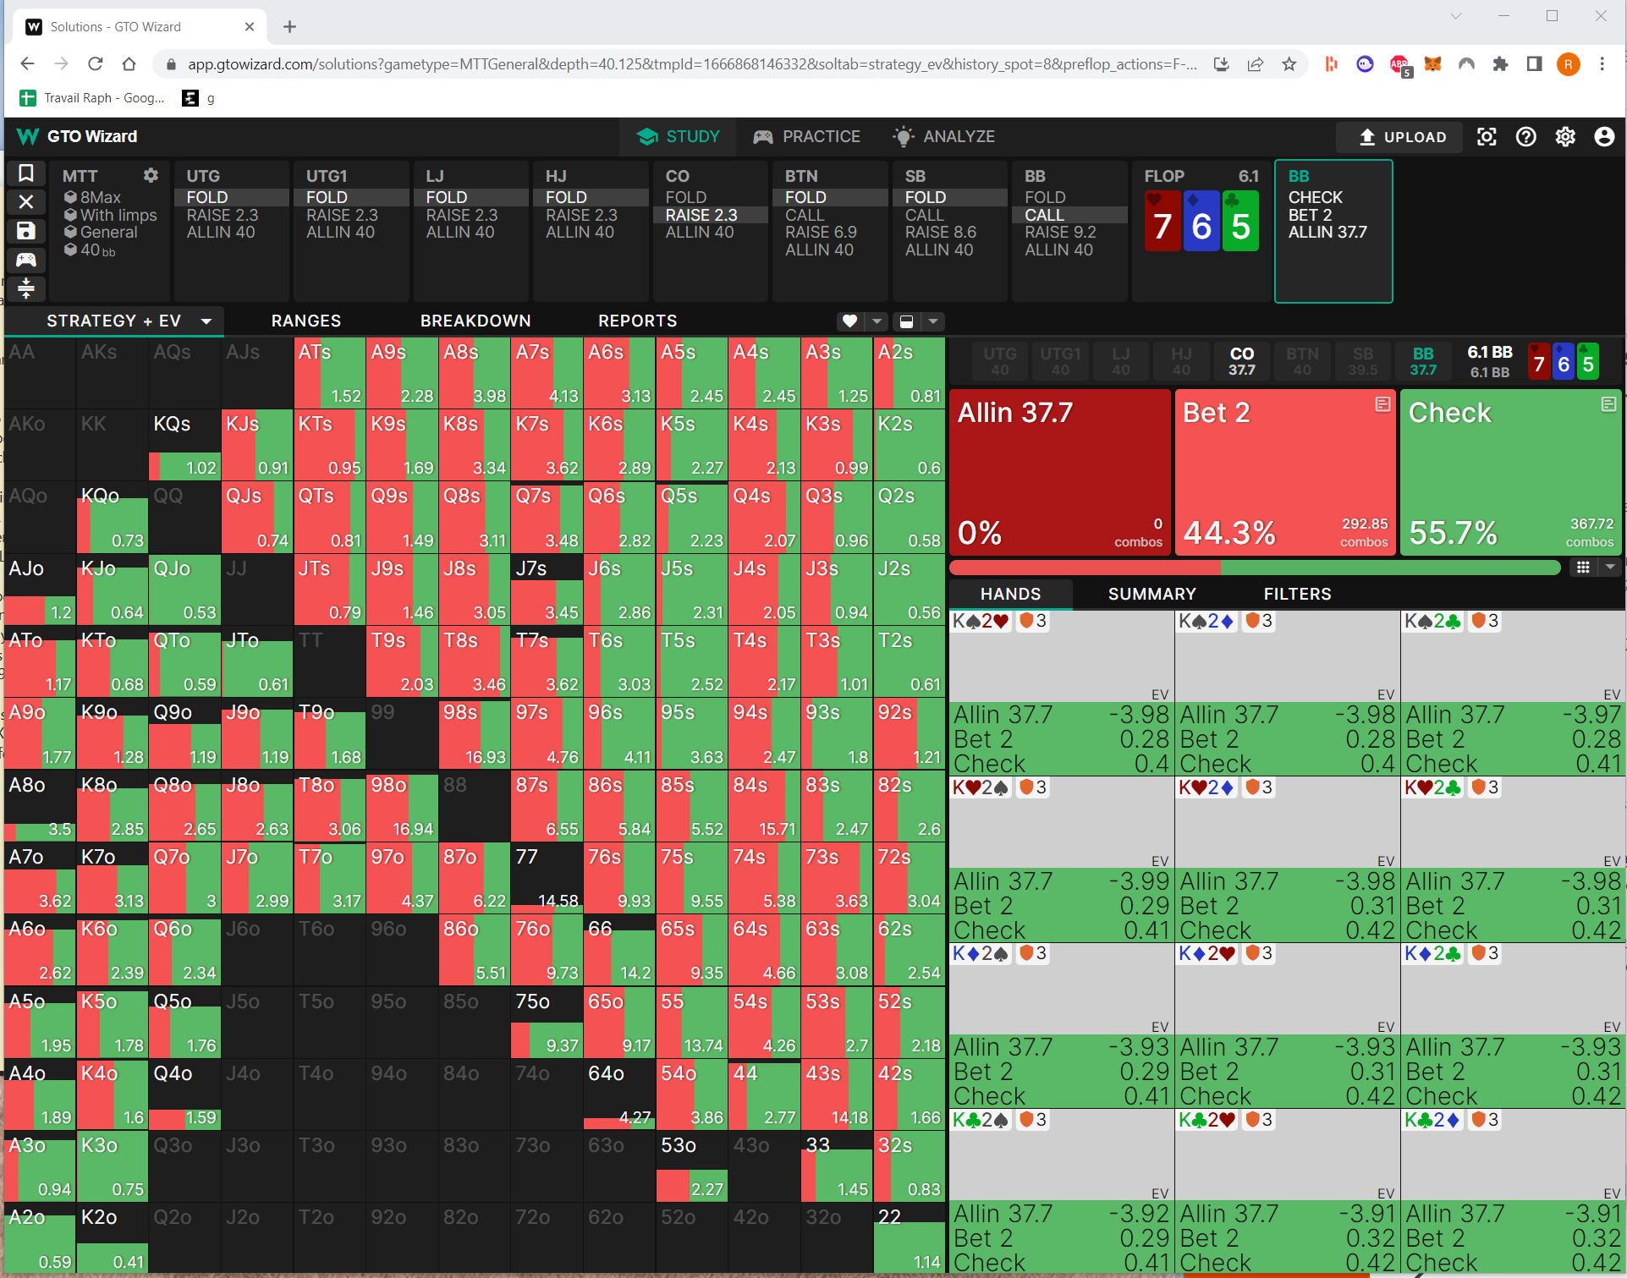The image size is (1627, 1278).
Task: Toggle the heart favorite button
Action: coord(850,321)
